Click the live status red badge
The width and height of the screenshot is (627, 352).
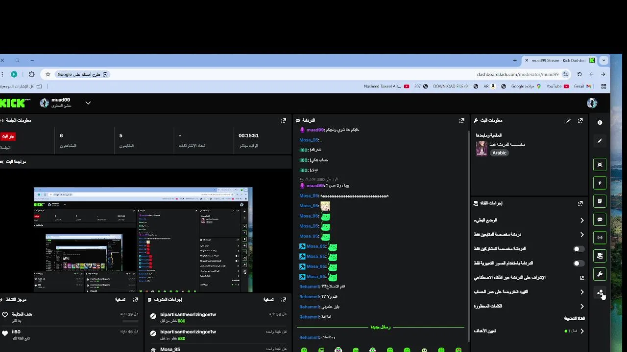point(8,136)
